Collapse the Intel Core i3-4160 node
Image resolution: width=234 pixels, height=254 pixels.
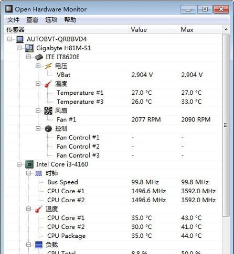pyautogui.click(x=19, y=164)
